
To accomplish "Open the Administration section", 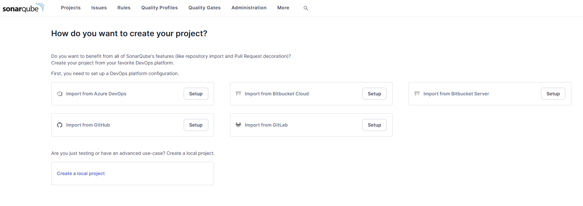I will coord(249,8).
